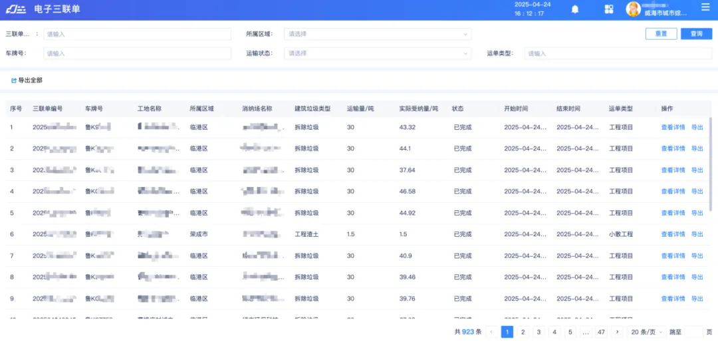Click the app logo in header
The image size is (718, 344).
click(x=15, y=9)
